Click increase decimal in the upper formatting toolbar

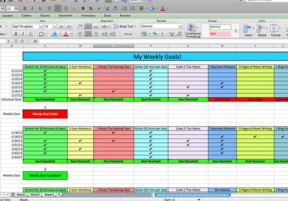coord(106,9)
